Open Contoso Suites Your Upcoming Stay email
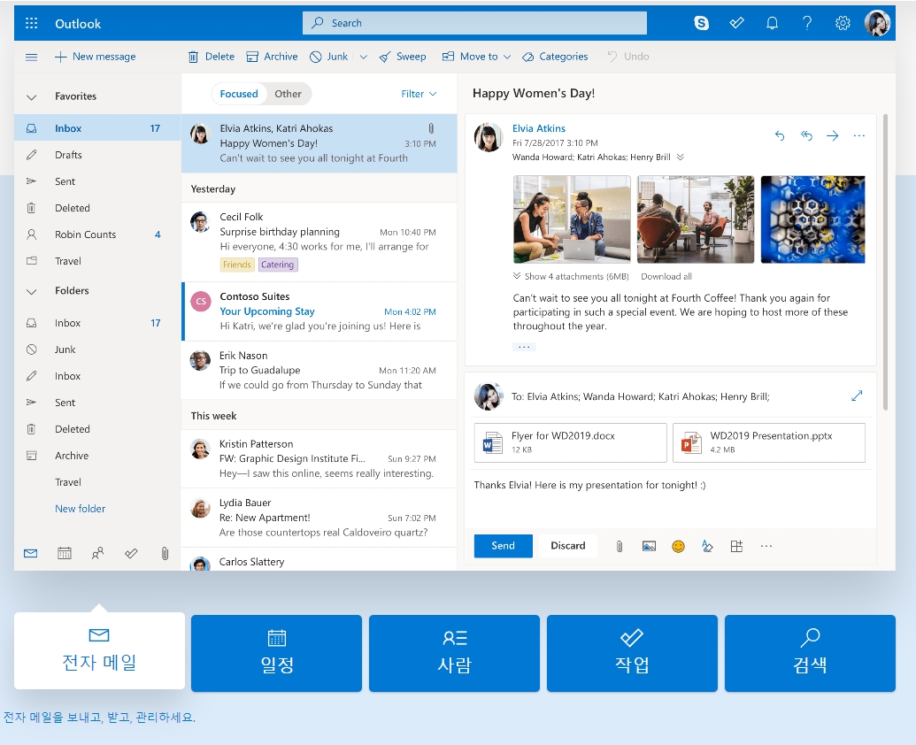Screen dimensions: 916x745 (x=319, y=311)
